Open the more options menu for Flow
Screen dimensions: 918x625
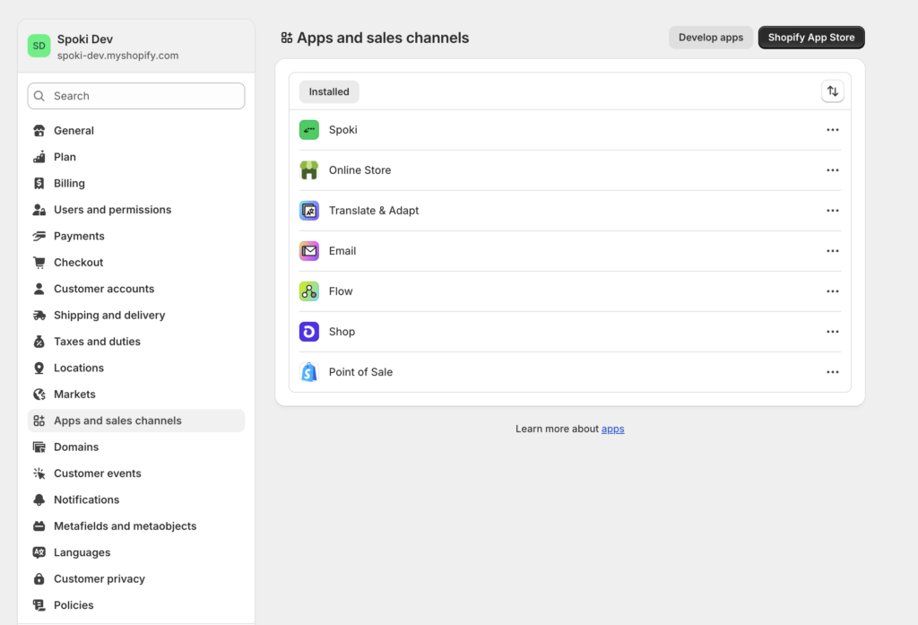(832, 291)
